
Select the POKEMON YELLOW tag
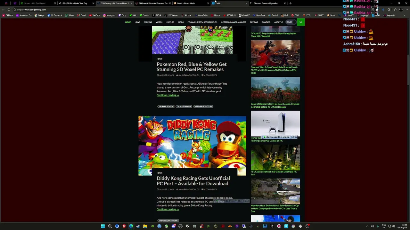(x=203, y=106)
